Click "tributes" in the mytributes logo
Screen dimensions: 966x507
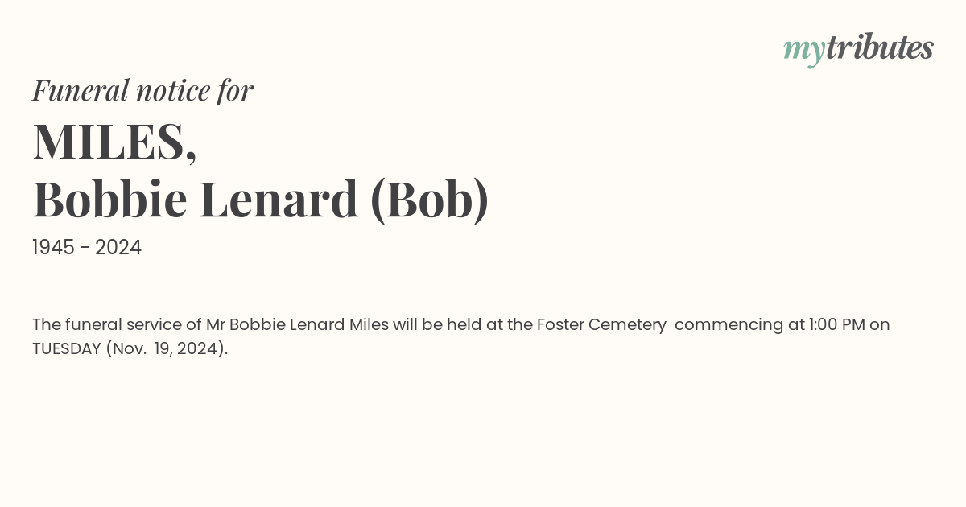(x=880, y=47)
